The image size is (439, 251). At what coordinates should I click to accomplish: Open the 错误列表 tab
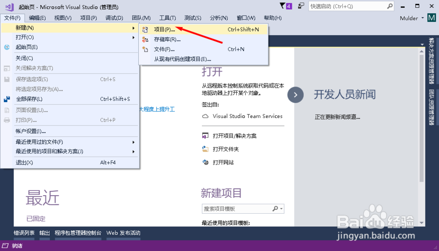click(24, 233)
